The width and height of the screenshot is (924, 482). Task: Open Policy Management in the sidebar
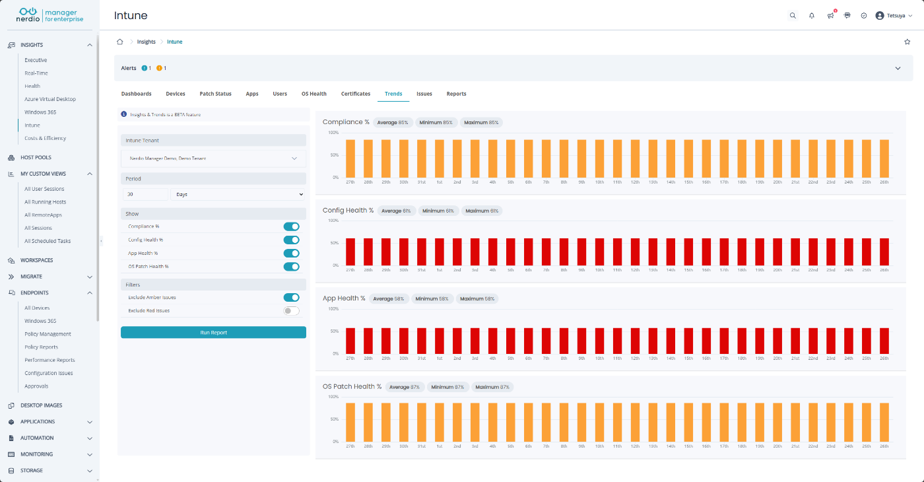(x=48, y=334)
